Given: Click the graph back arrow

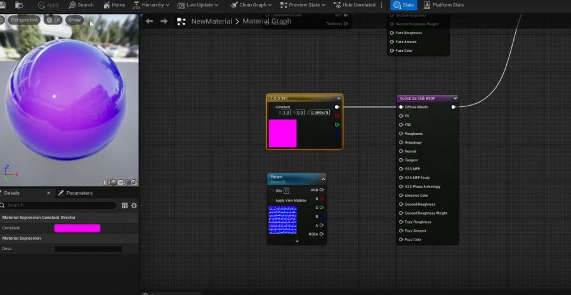Looking at the screenshot, I should [149, 22].
